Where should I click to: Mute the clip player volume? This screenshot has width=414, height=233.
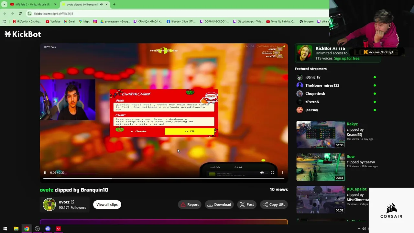coord(262,172)
